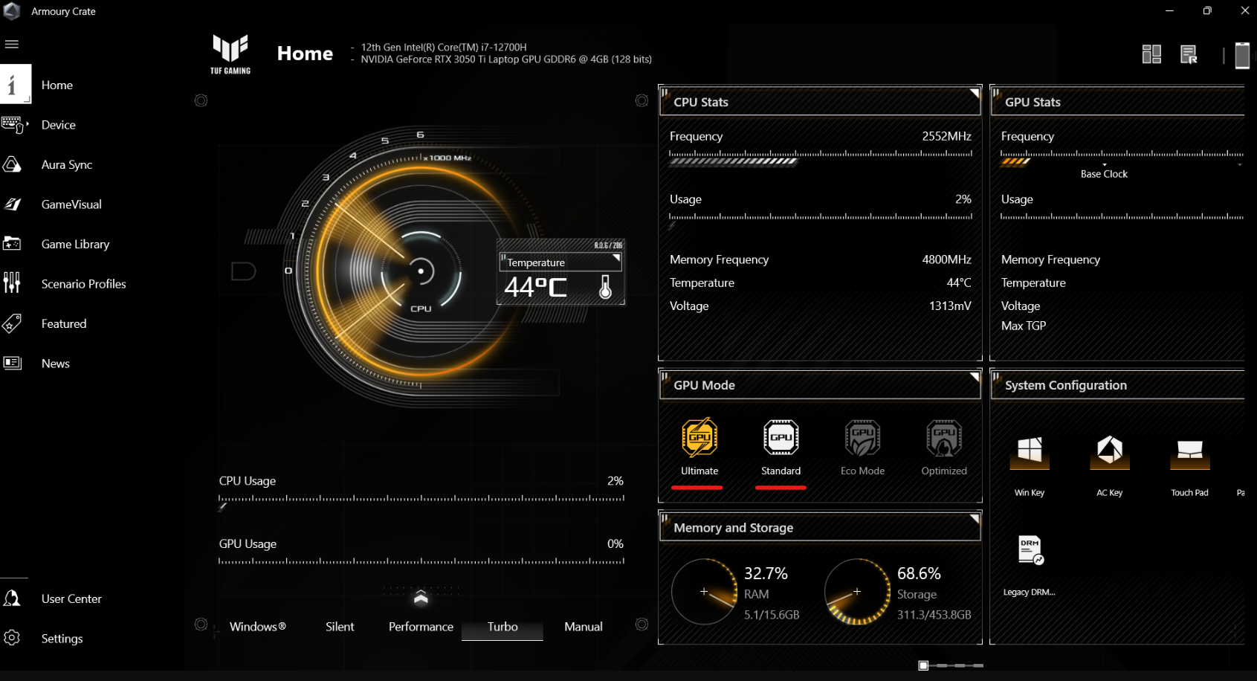1257x681 pixels.
Task: Select Eco Mode GPU mode
Action: click(862, 446)
